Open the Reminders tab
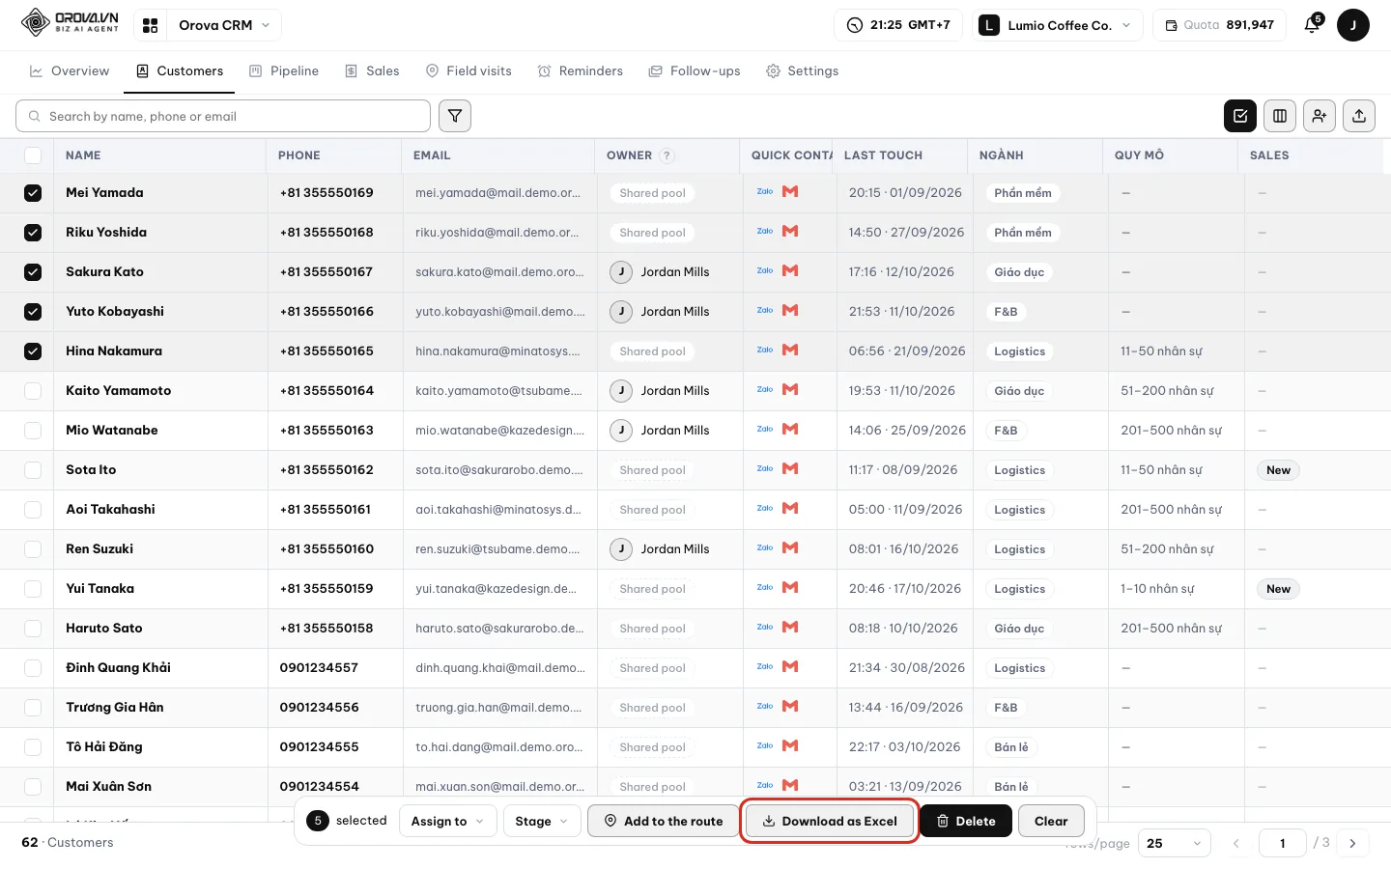Viewport: 1391px width, 869px height. 581,71
